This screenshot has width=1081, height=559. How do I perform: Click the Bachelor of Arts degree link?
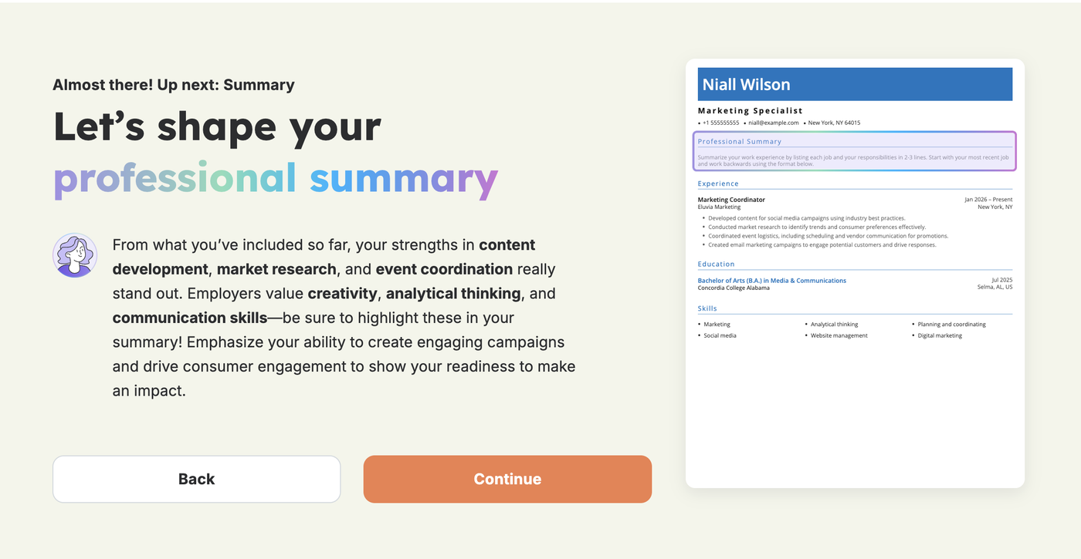click(x=771, y=280)
